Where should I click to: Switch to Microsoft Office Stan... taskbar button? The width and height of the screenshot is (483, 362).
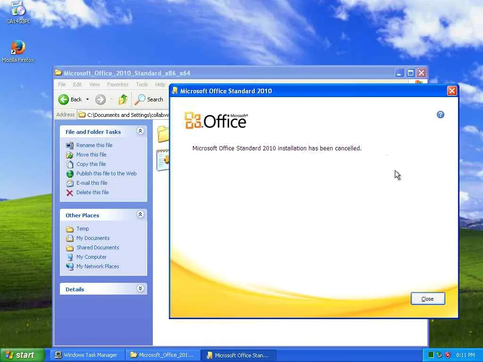click(239, 355)
